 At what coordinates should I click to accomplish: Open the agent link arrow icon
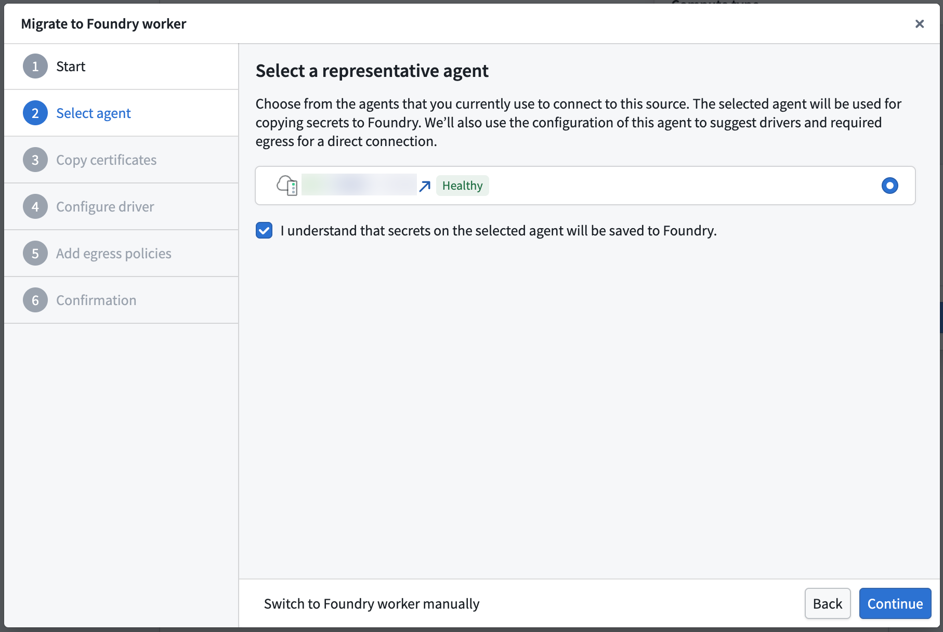pos(425,186)
